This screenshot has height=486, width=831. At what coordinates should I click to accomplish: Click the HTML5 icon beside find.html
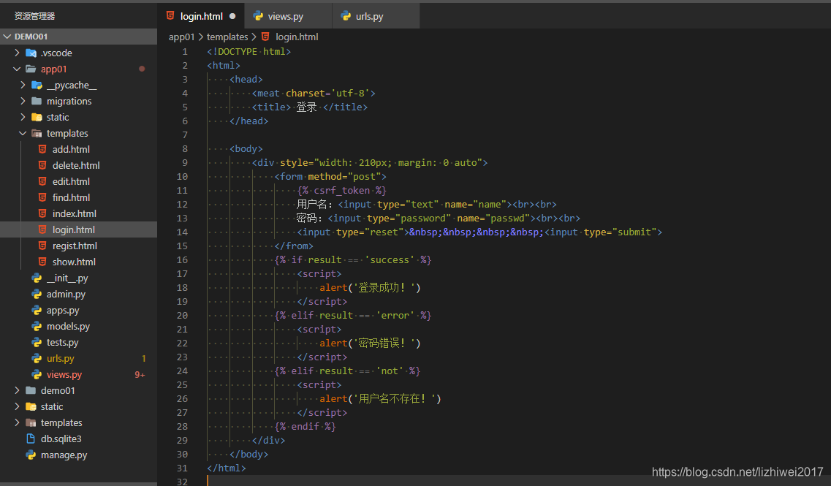pyautogui.click(x=42, y=197)
